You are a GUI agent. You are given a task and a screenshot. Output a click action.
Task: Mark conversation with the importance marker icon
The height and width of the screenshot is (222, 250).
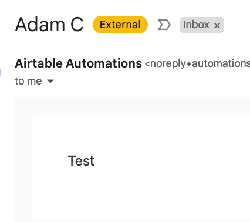164,25
